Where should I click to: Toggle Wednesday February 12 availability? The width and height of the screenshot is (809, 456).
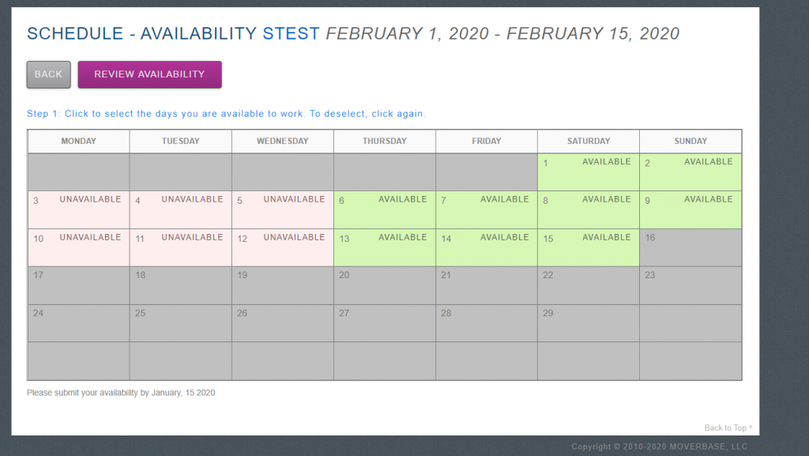click(x=282, y=248)
